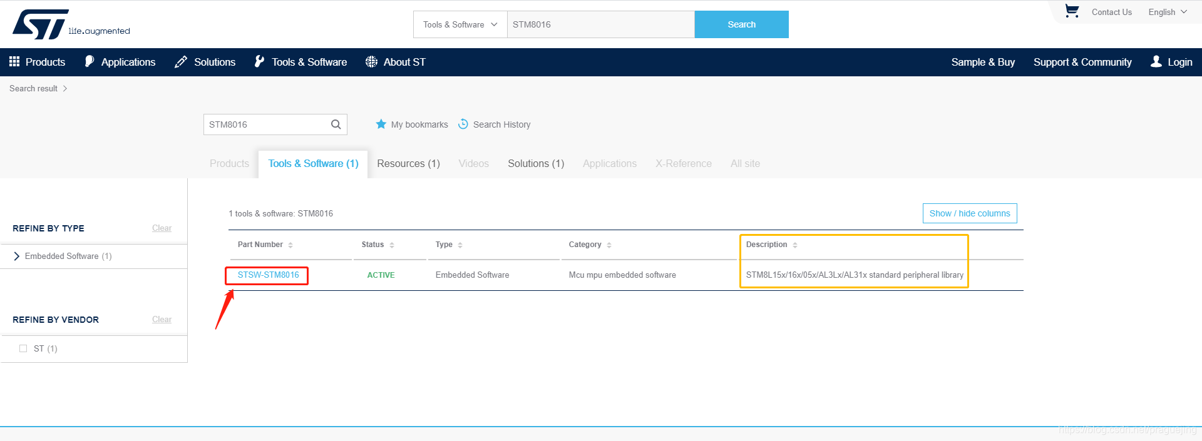Screen dimensions: 1202x441
Task: Click the Applications lightbulb icon
Action: (90, 61)
